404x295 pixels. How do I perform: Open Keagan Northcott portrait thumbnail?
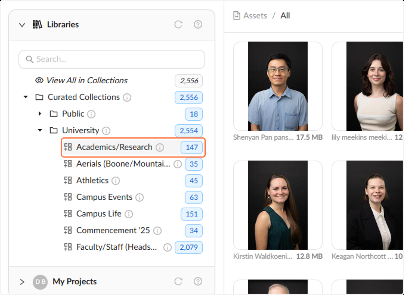(x=368, y=205)
